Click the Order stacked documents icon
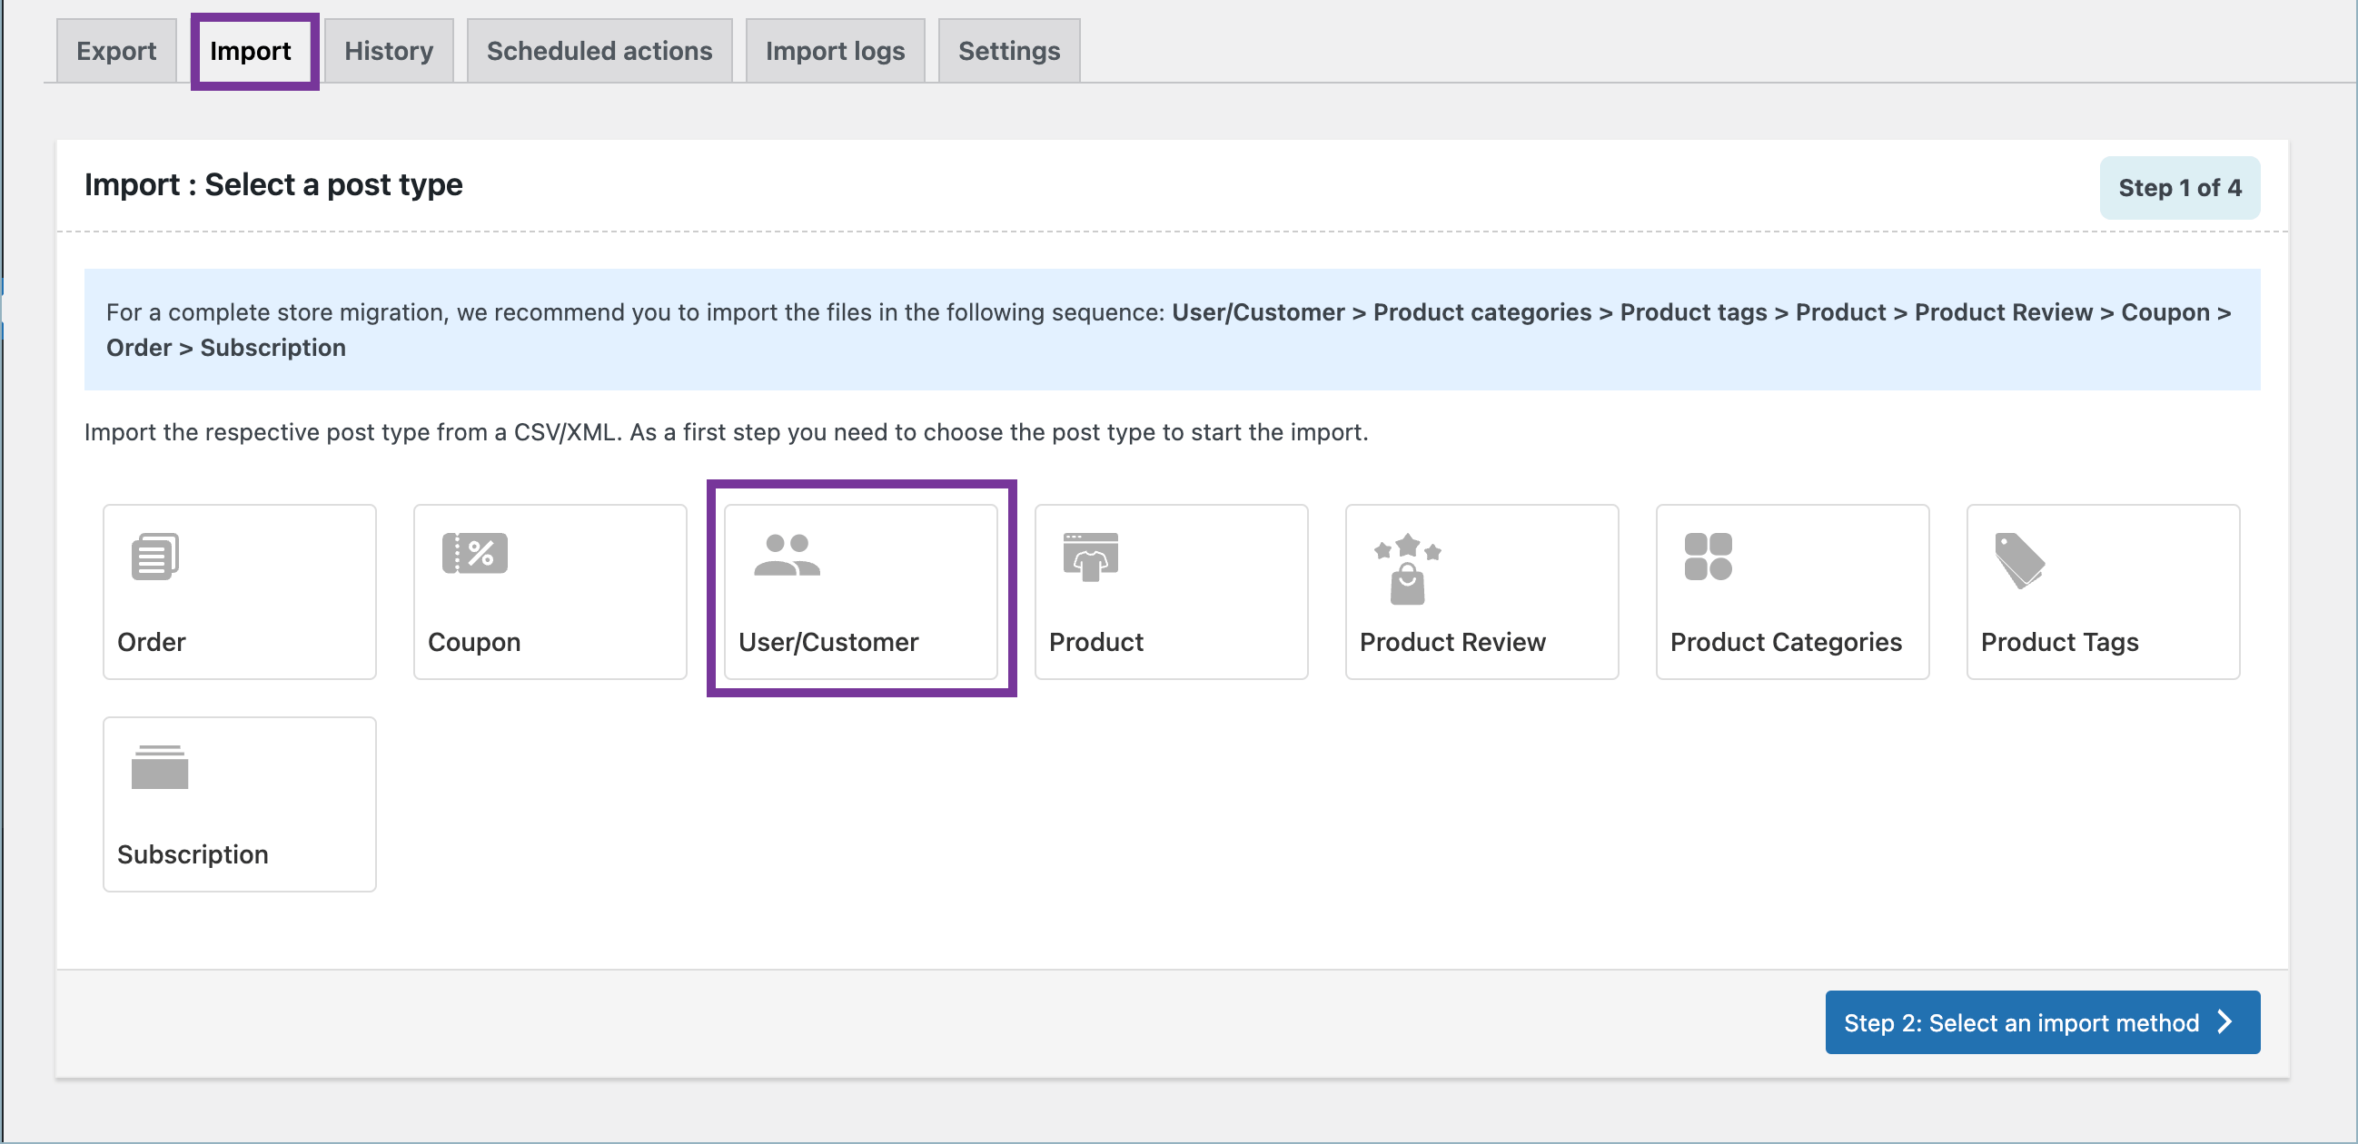2358x1144 pixels. (154, 557)
